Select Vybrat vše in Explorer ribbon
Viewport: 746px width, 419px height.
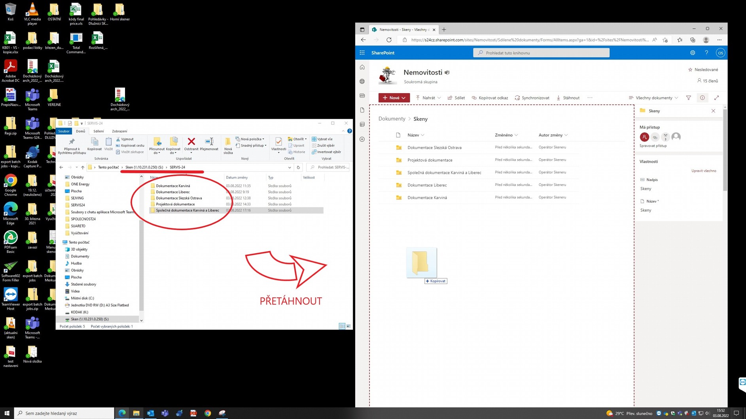pos(322,139)
